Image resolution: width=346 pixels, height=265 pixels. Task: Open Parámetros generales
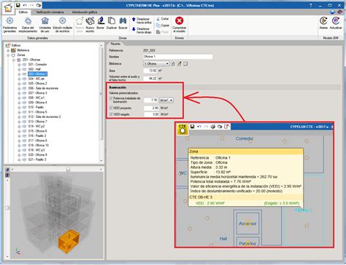(x=9, y=25)
